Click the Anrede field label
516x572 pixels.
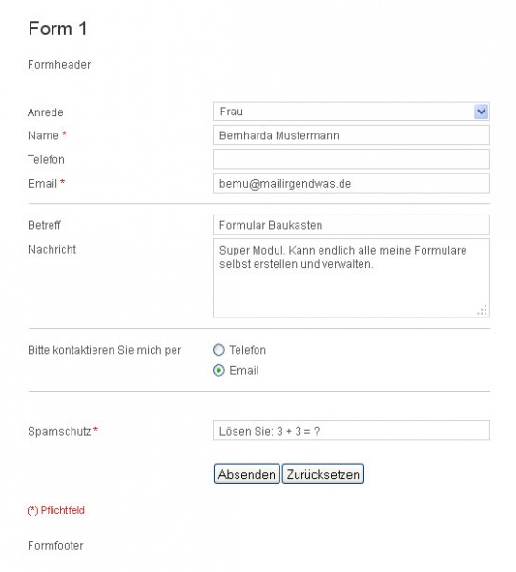point(46,112)
